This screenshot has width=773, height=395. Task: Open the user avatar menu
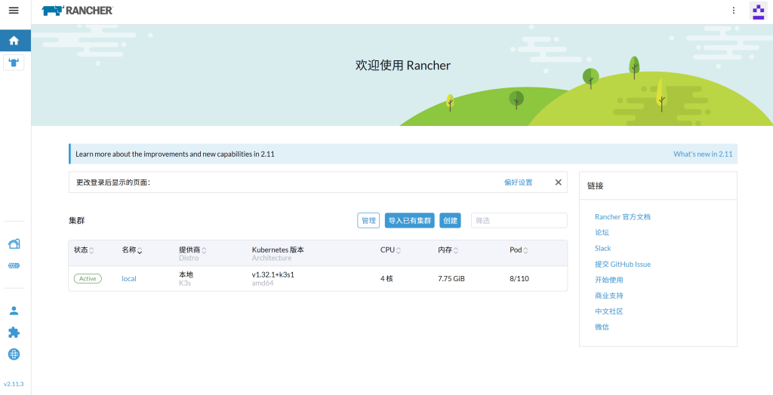[757, 11]
